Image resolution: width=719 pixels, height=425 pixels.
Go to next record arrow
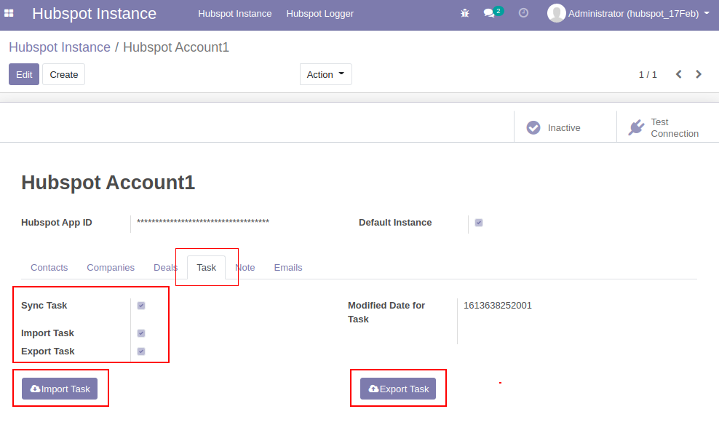tap(699, 74)
